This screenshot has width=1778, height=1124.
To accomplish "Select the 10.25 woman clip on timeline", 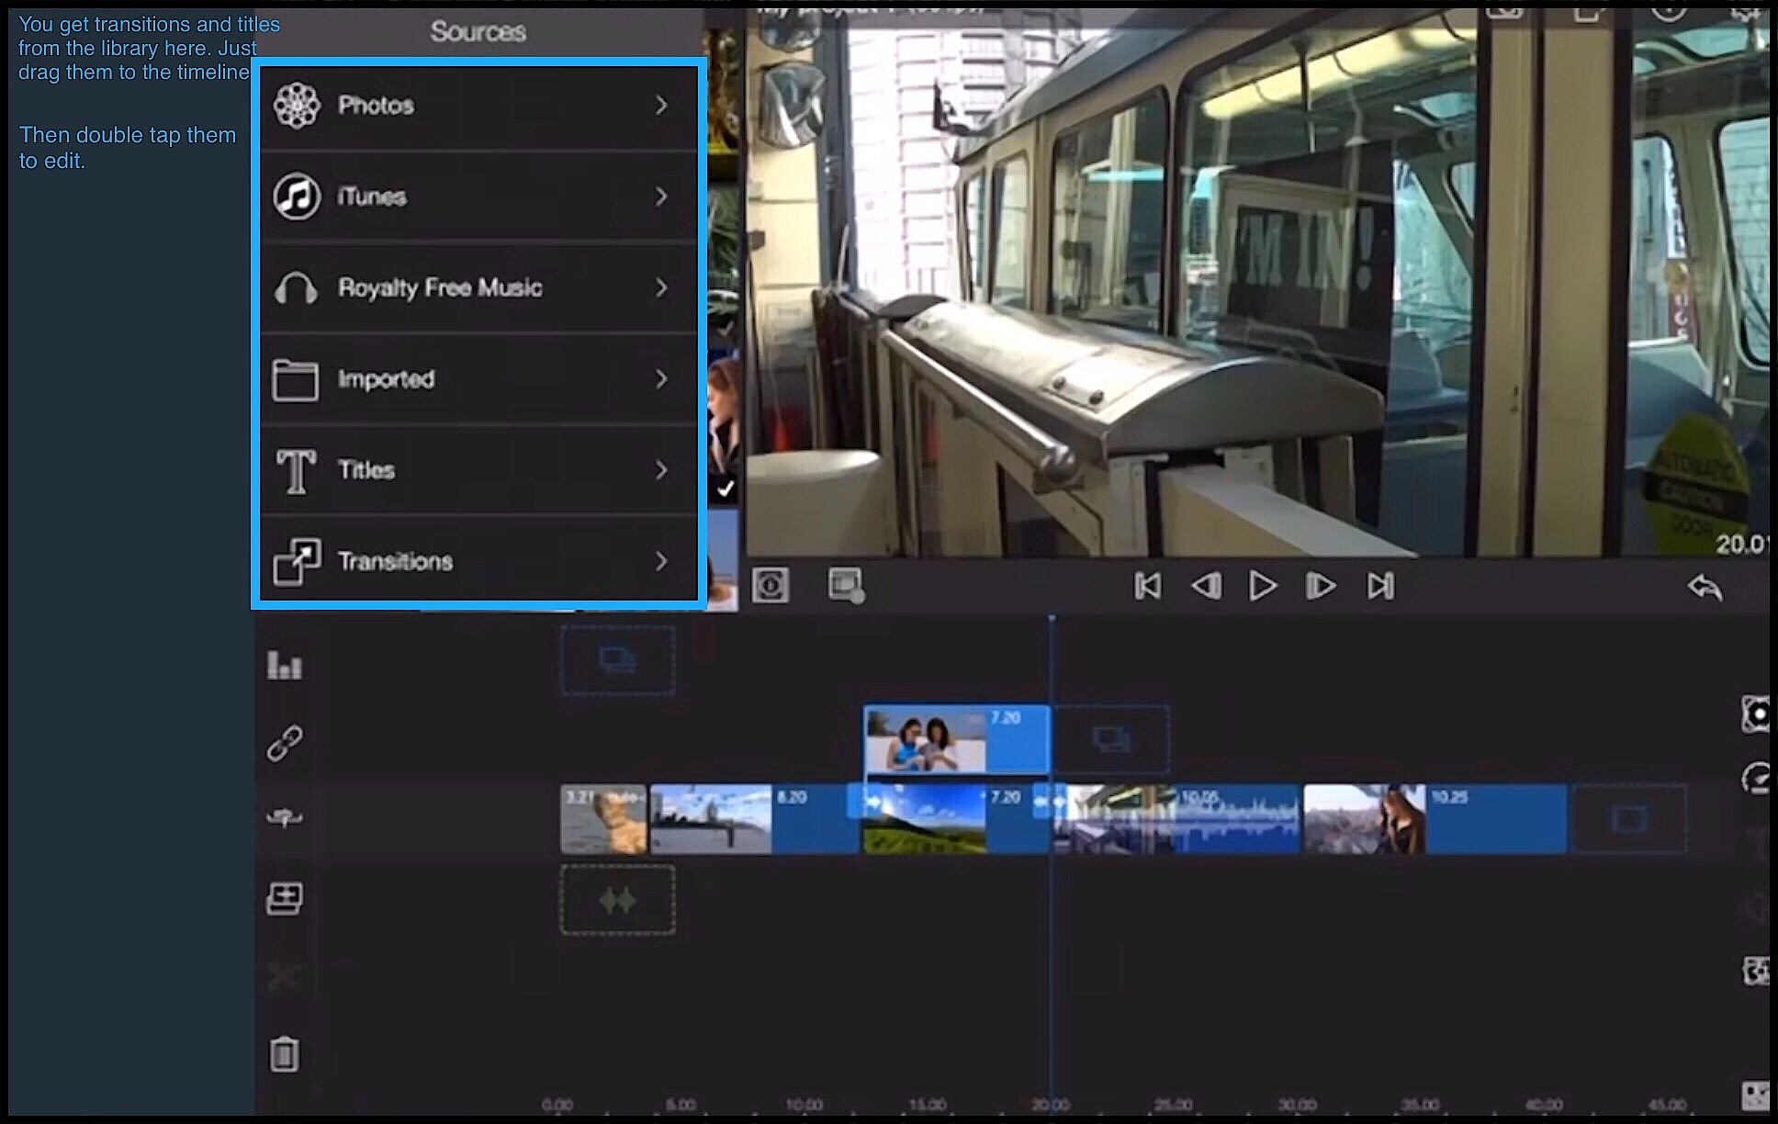I will [x=1433, y=819].
